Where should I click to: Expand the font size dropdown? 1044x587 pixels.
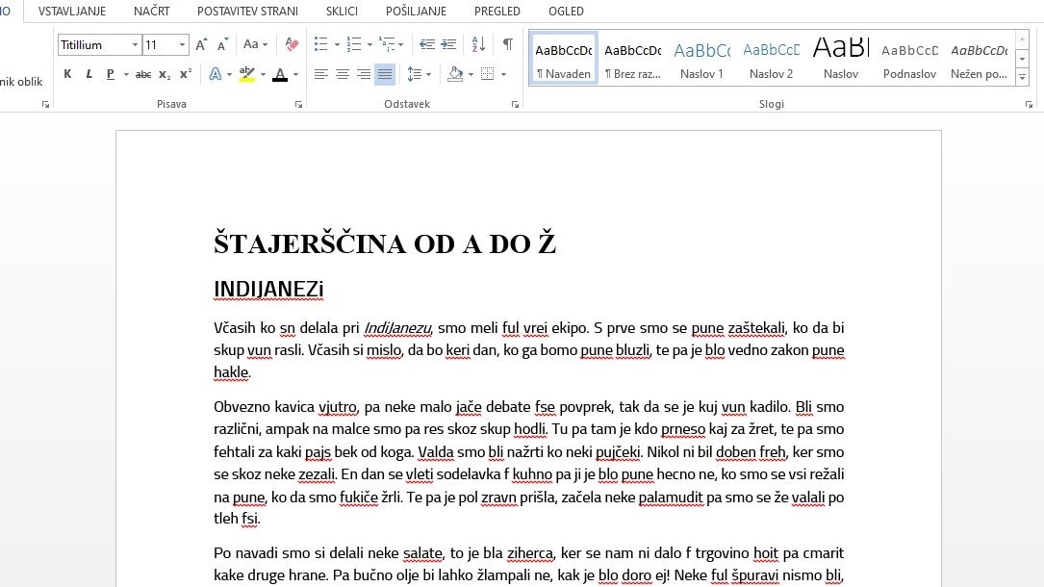[182, 45]
